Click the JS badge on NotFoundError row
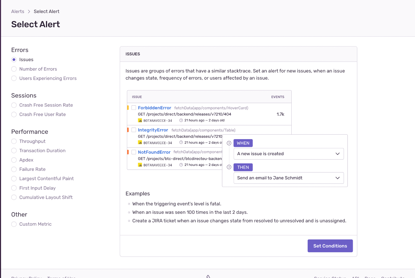415x278 pixels. (x=140, y=165)
